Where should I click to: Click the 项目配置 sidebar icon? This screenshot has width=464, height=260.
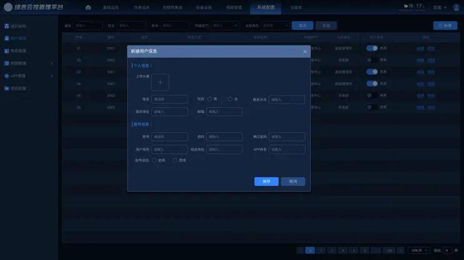pyautogui.click(x=7, y=88)
